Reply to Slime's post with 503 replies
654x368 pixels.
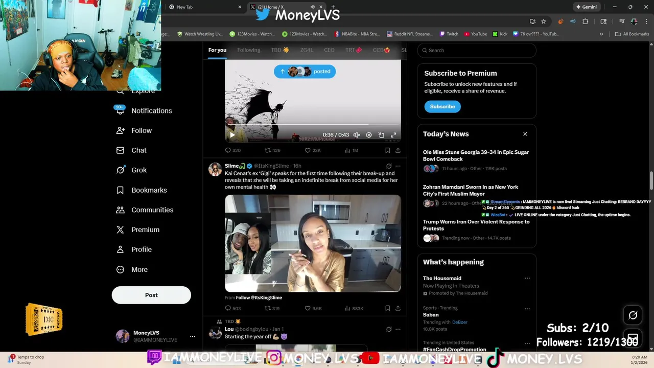[x=232, y=308]
